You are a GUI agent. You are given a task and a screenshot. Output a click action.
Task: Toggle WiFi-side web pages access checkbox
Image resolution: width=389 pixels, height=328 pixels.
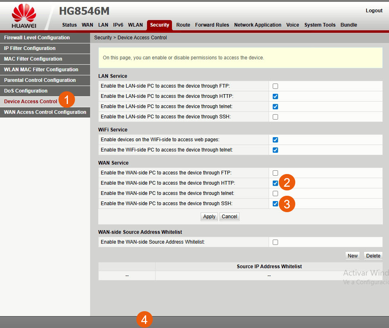tap(275, 140)
